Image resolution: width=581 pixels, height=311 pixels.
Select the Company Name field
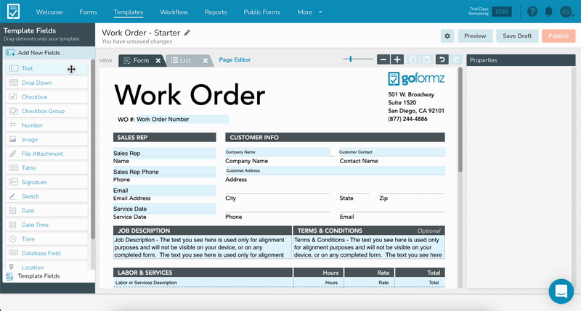(278, 152)
